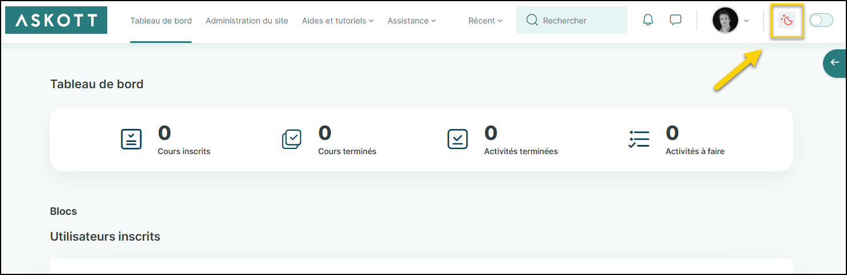The height and width of the screenshot is (275, 847).
Task: Click the Cours inscrits icon
Action: coord(131,139)
